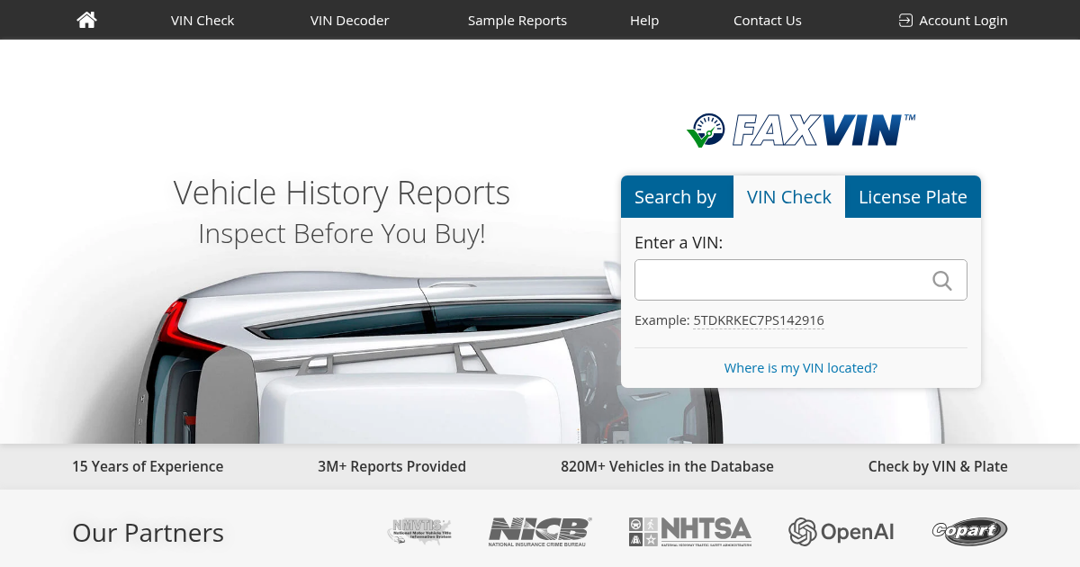
Task: Use example VIN 5TDKRKEC7PS142916
Action: coord(759,320)
